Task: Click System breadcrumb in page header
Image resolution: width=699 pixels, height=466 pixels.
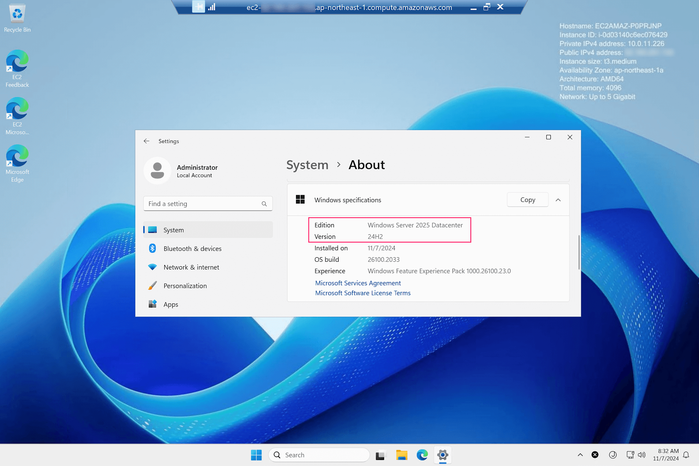Action: (307, 165)
